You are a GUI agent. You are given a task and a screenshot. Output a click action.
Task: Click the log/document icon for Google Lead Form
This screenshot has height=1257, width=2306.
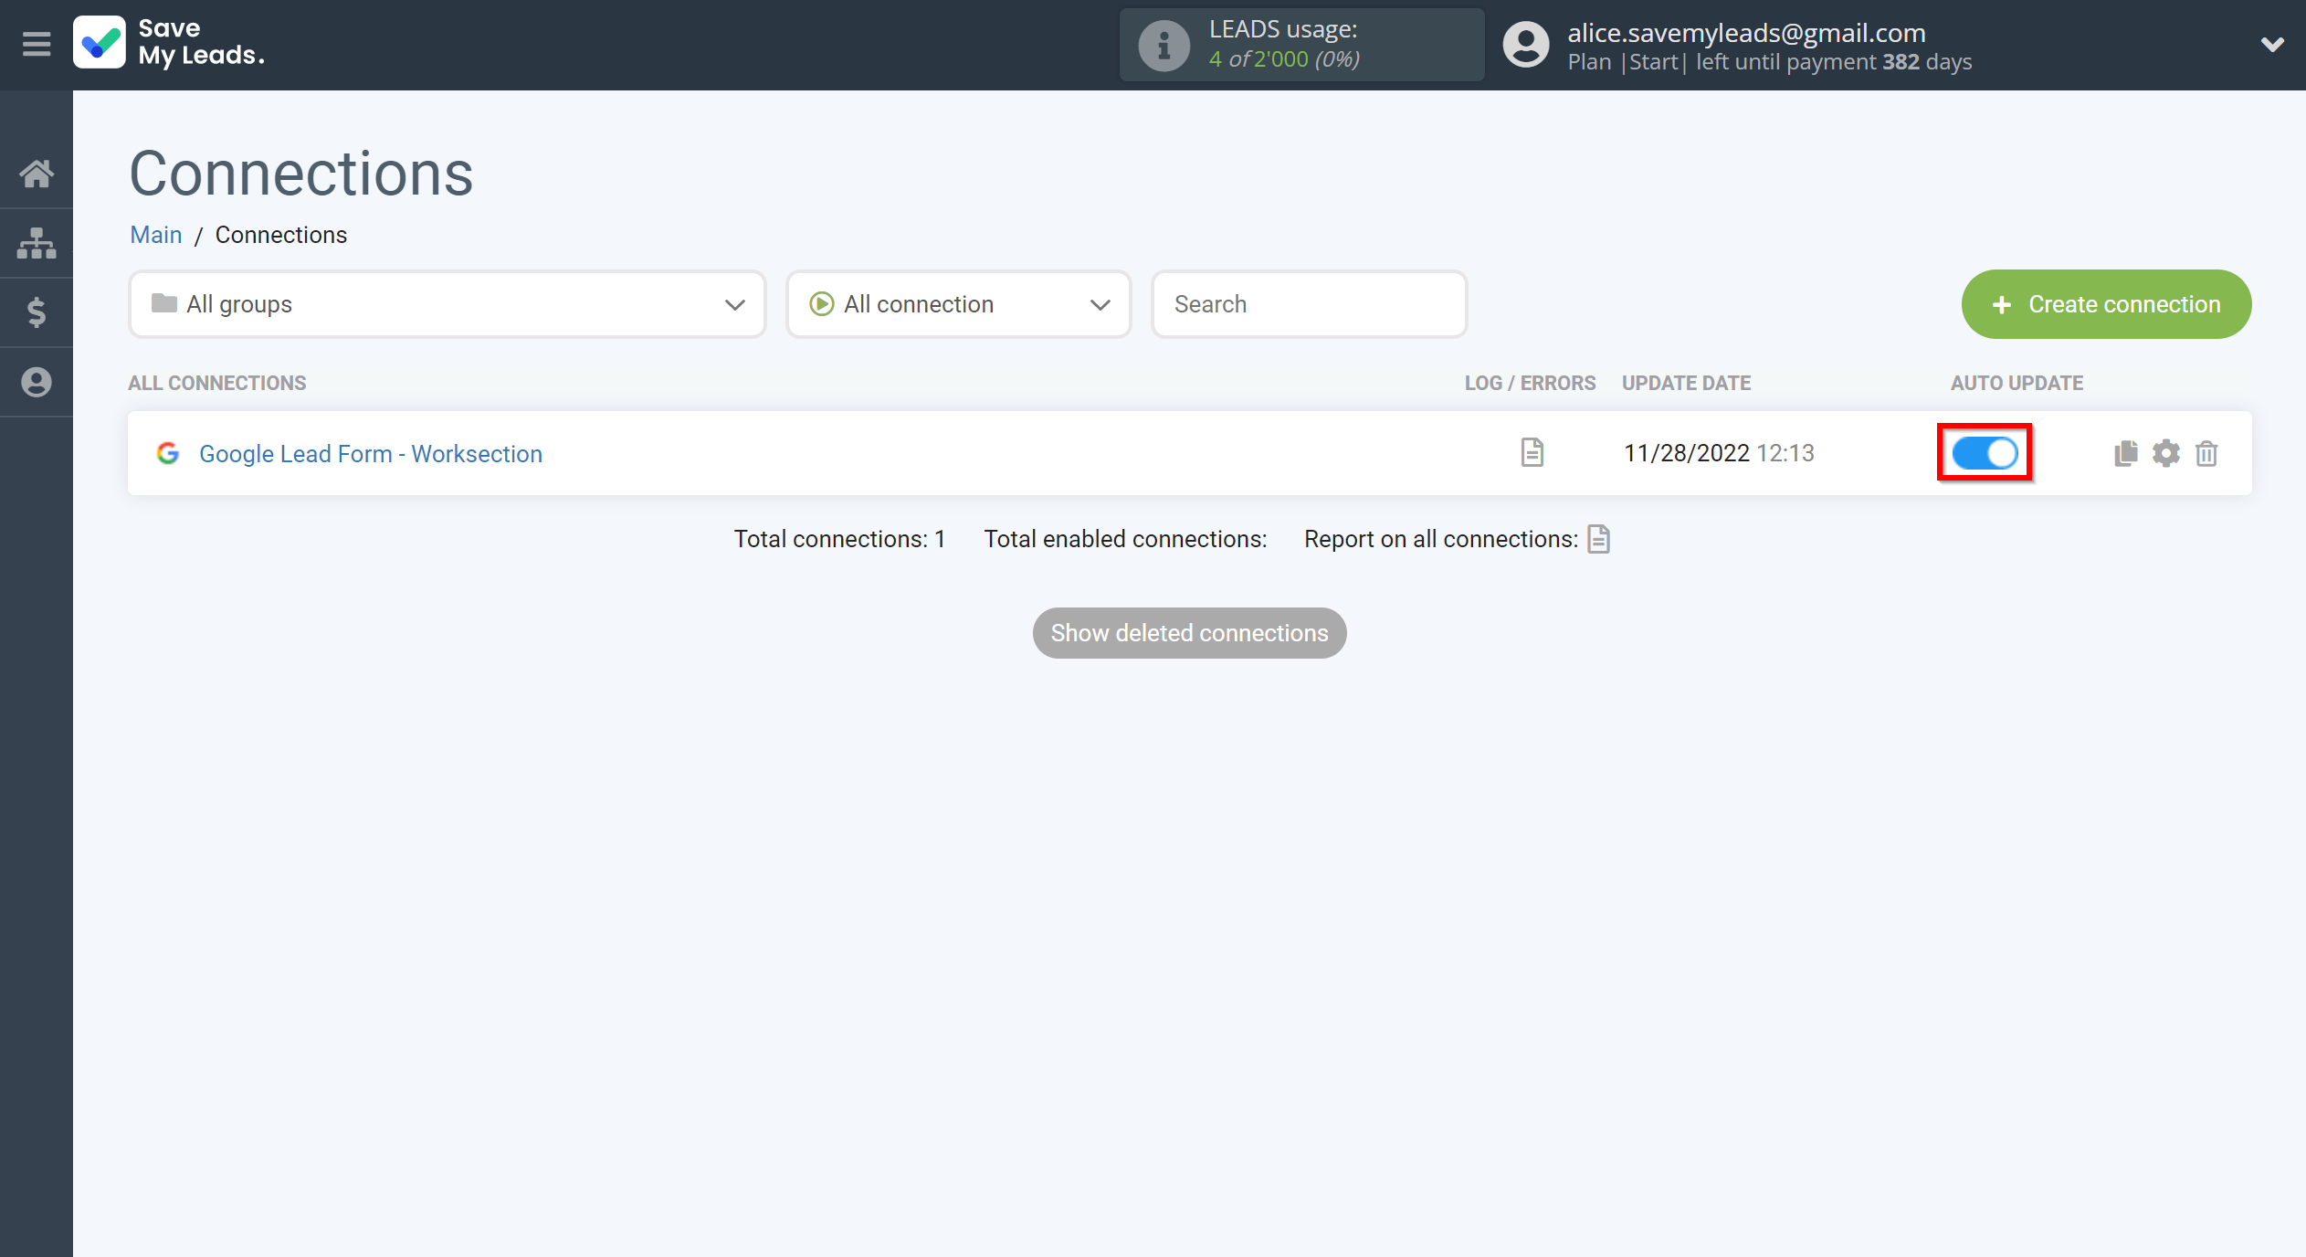[1531, 452]
